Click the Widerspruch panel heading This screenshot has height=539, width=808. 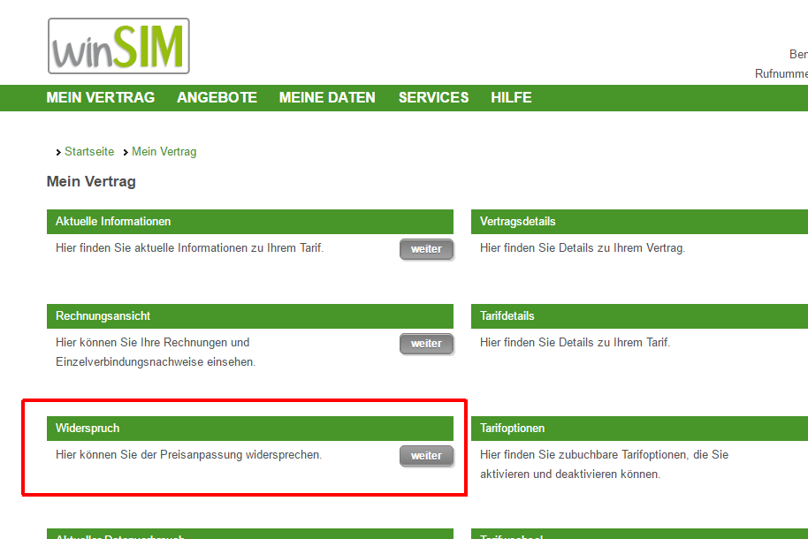(88, 428)
